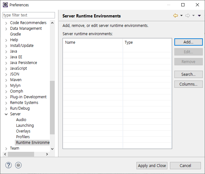Expand the Code Recommenders node
Image resolution: width=205 pixels, height=174 pixels.
(6, 23)
